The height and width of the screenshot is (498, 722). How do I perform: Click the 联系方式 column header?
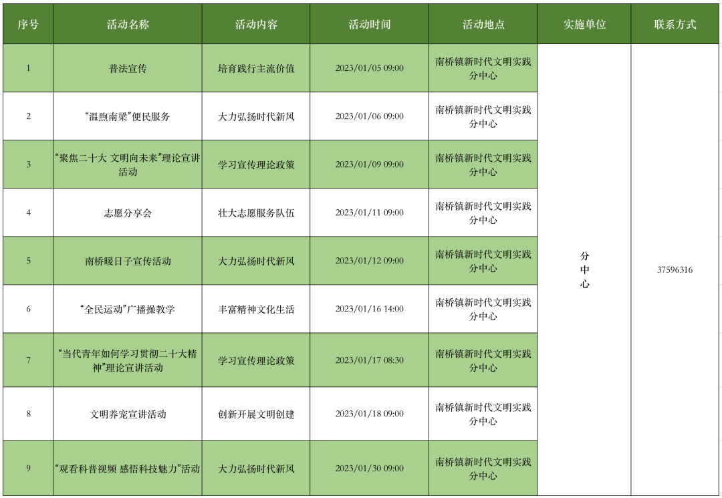676,22
